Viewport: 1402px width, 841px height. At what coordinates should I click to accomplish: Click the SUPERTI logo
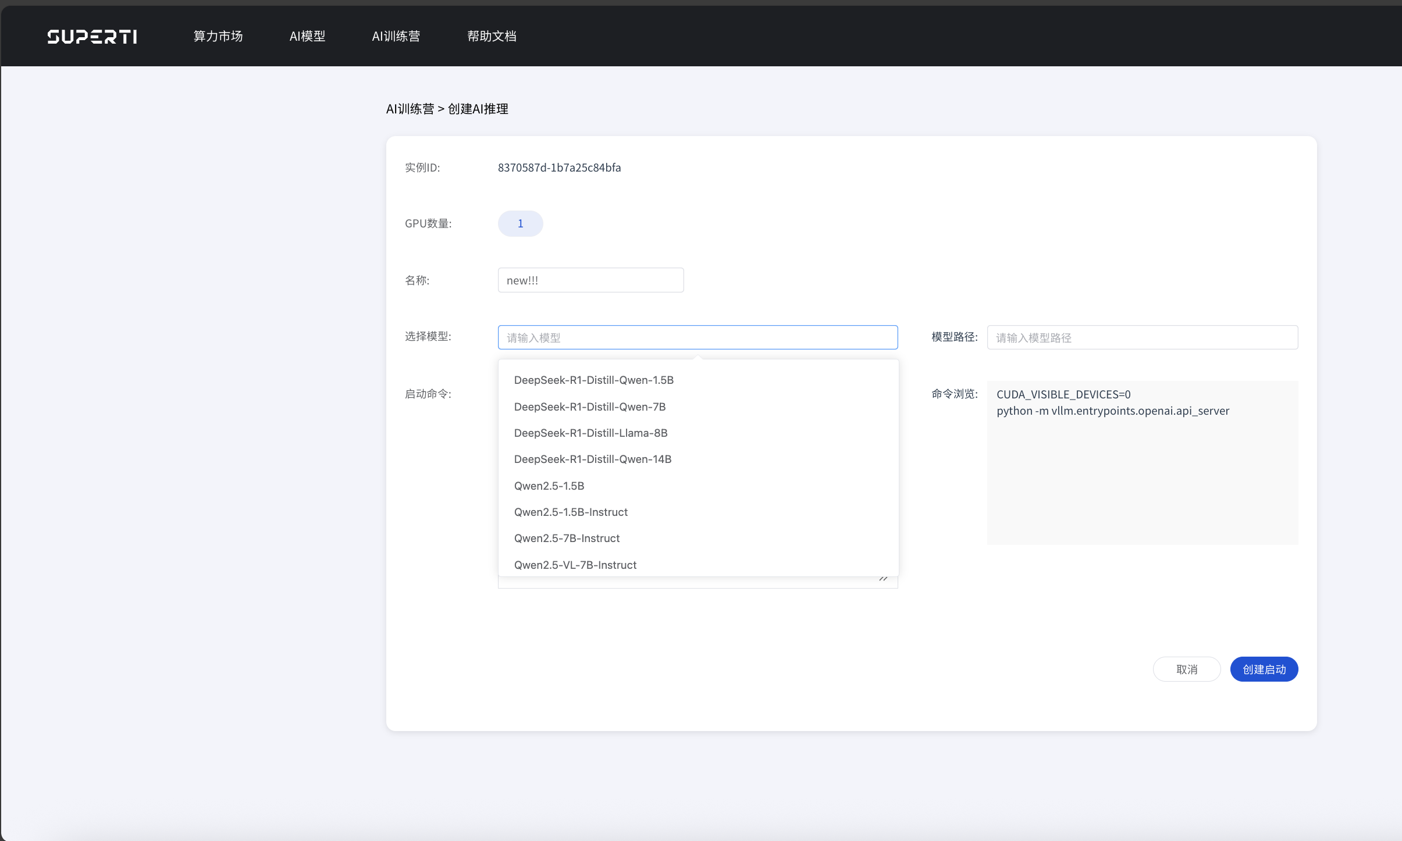(92, 37)
